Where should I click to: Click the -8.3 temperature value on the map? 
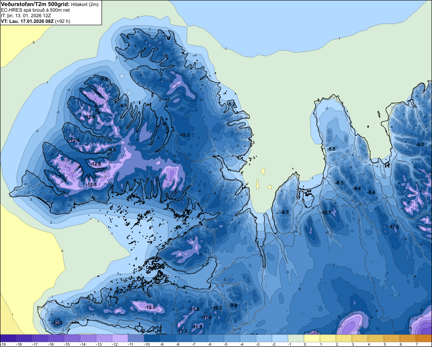(x=339, y=183)
